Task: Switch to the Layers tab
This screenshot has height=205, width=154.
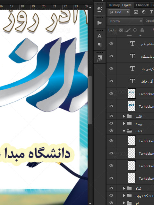Action: [x=127, y=5]
